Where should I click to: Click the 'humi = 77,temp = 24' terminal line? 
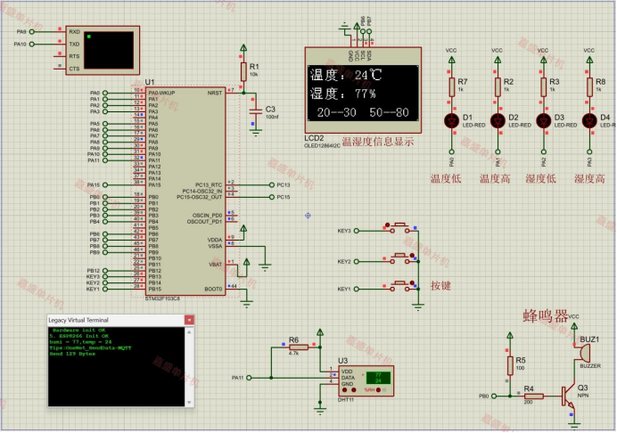pyautogui.click(x=80, y=342)
